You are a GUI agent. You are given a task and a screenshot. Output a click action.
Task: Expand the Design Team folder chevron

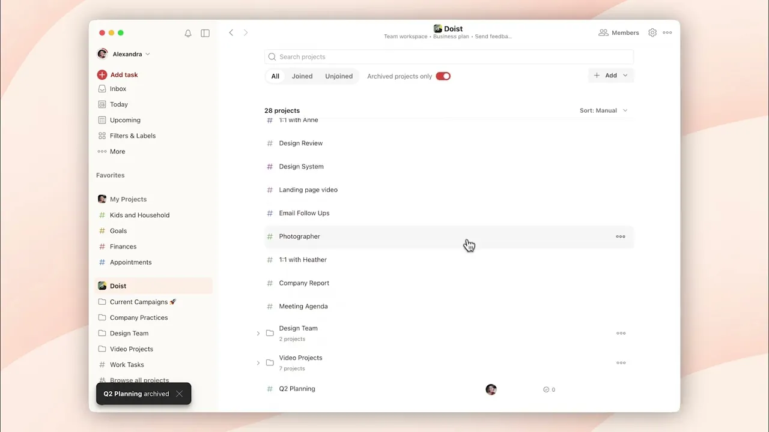click(258, 333)
